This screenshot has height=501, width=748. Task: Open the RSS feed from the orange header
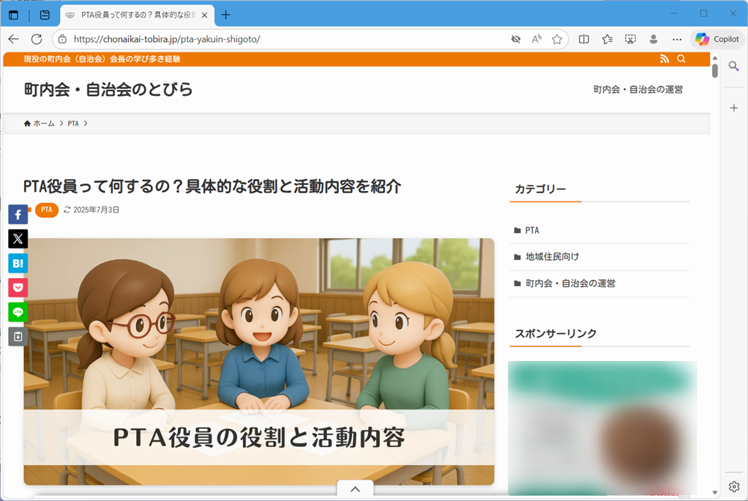tap(664, 58)
